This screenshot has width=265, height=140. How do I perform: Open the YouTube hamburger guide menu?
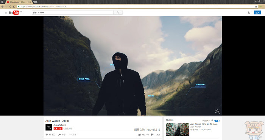pyautogui.click(x=6, y=12)
